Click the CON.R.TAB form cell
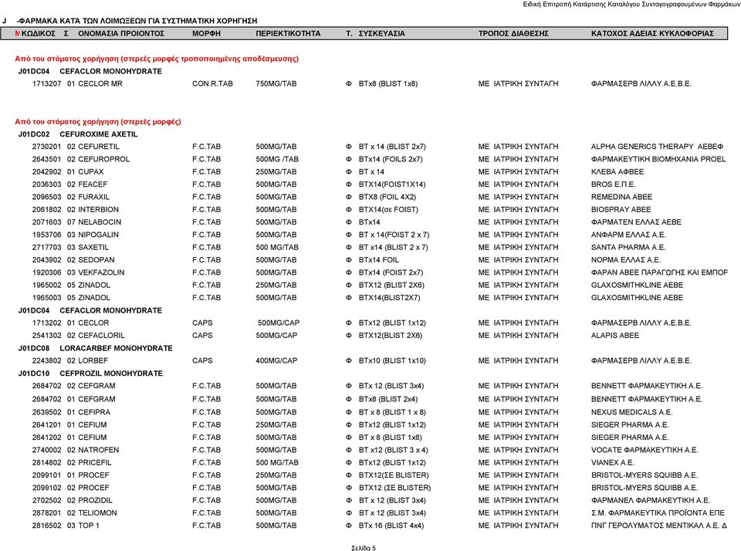This screenshot has height=551, width=741. pos(212,83)
